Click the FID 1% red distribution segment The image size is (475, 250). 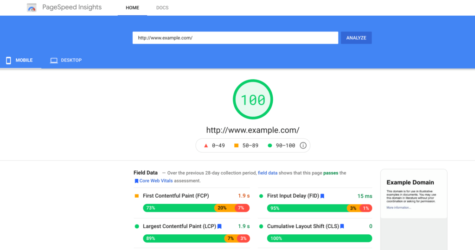(x=366, y=208)
